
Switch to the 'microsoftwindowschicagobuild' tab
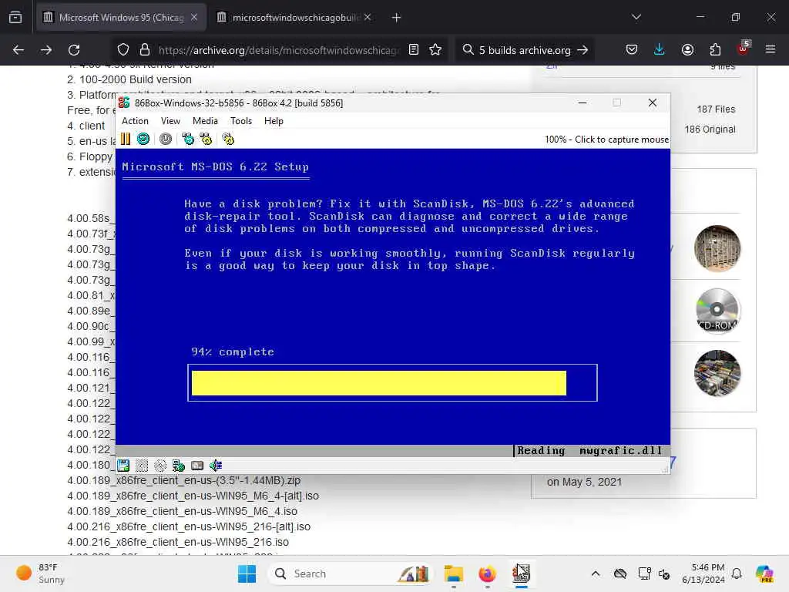295,18
